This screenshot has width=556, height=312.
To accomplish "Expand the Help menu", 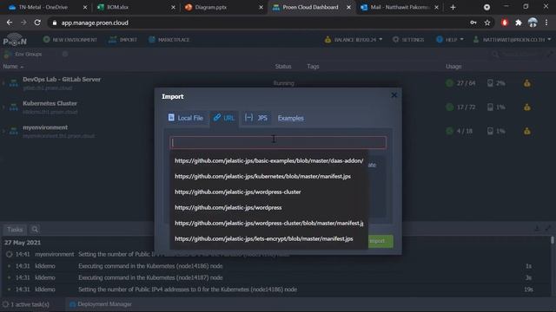I will tap(450, 40).
